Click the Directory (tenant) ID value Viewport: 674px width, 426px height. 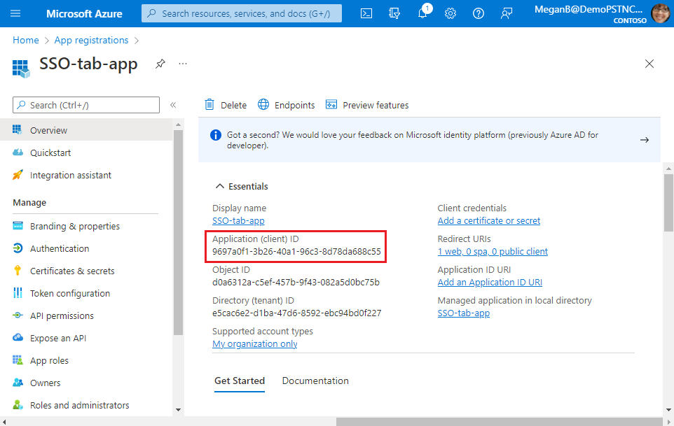[x=296, y=313]
